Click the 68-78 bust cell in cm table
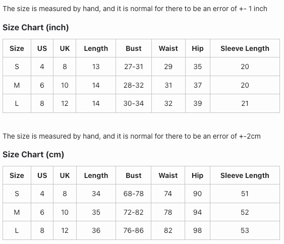Screen dimensions: 284x244 [x=134, y=194]
